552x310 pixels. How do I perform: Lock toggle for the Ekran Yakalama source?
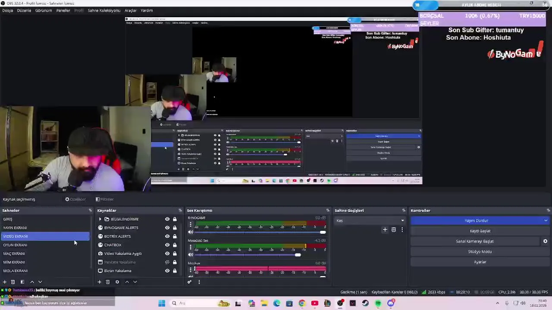pos(175,271)
